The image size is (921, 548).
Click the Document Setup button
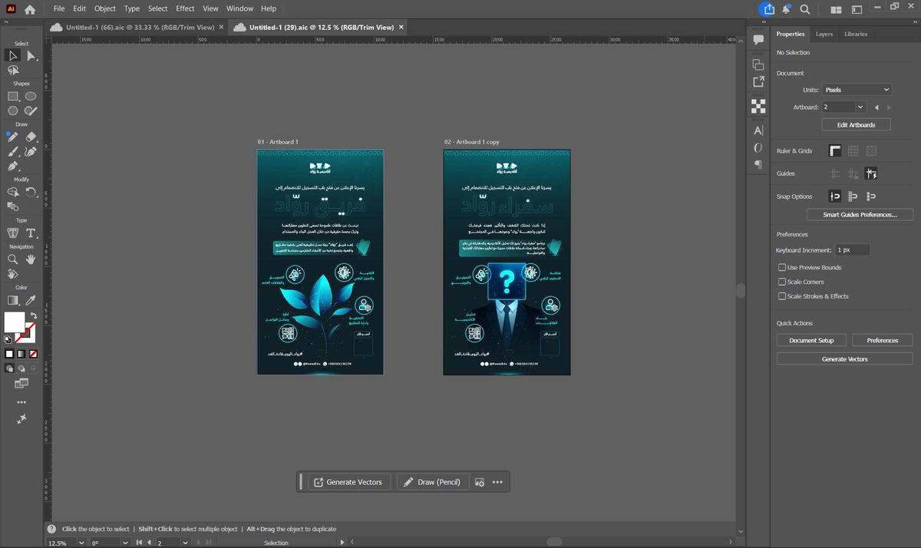pyautogui.click(x=811, y=340)
